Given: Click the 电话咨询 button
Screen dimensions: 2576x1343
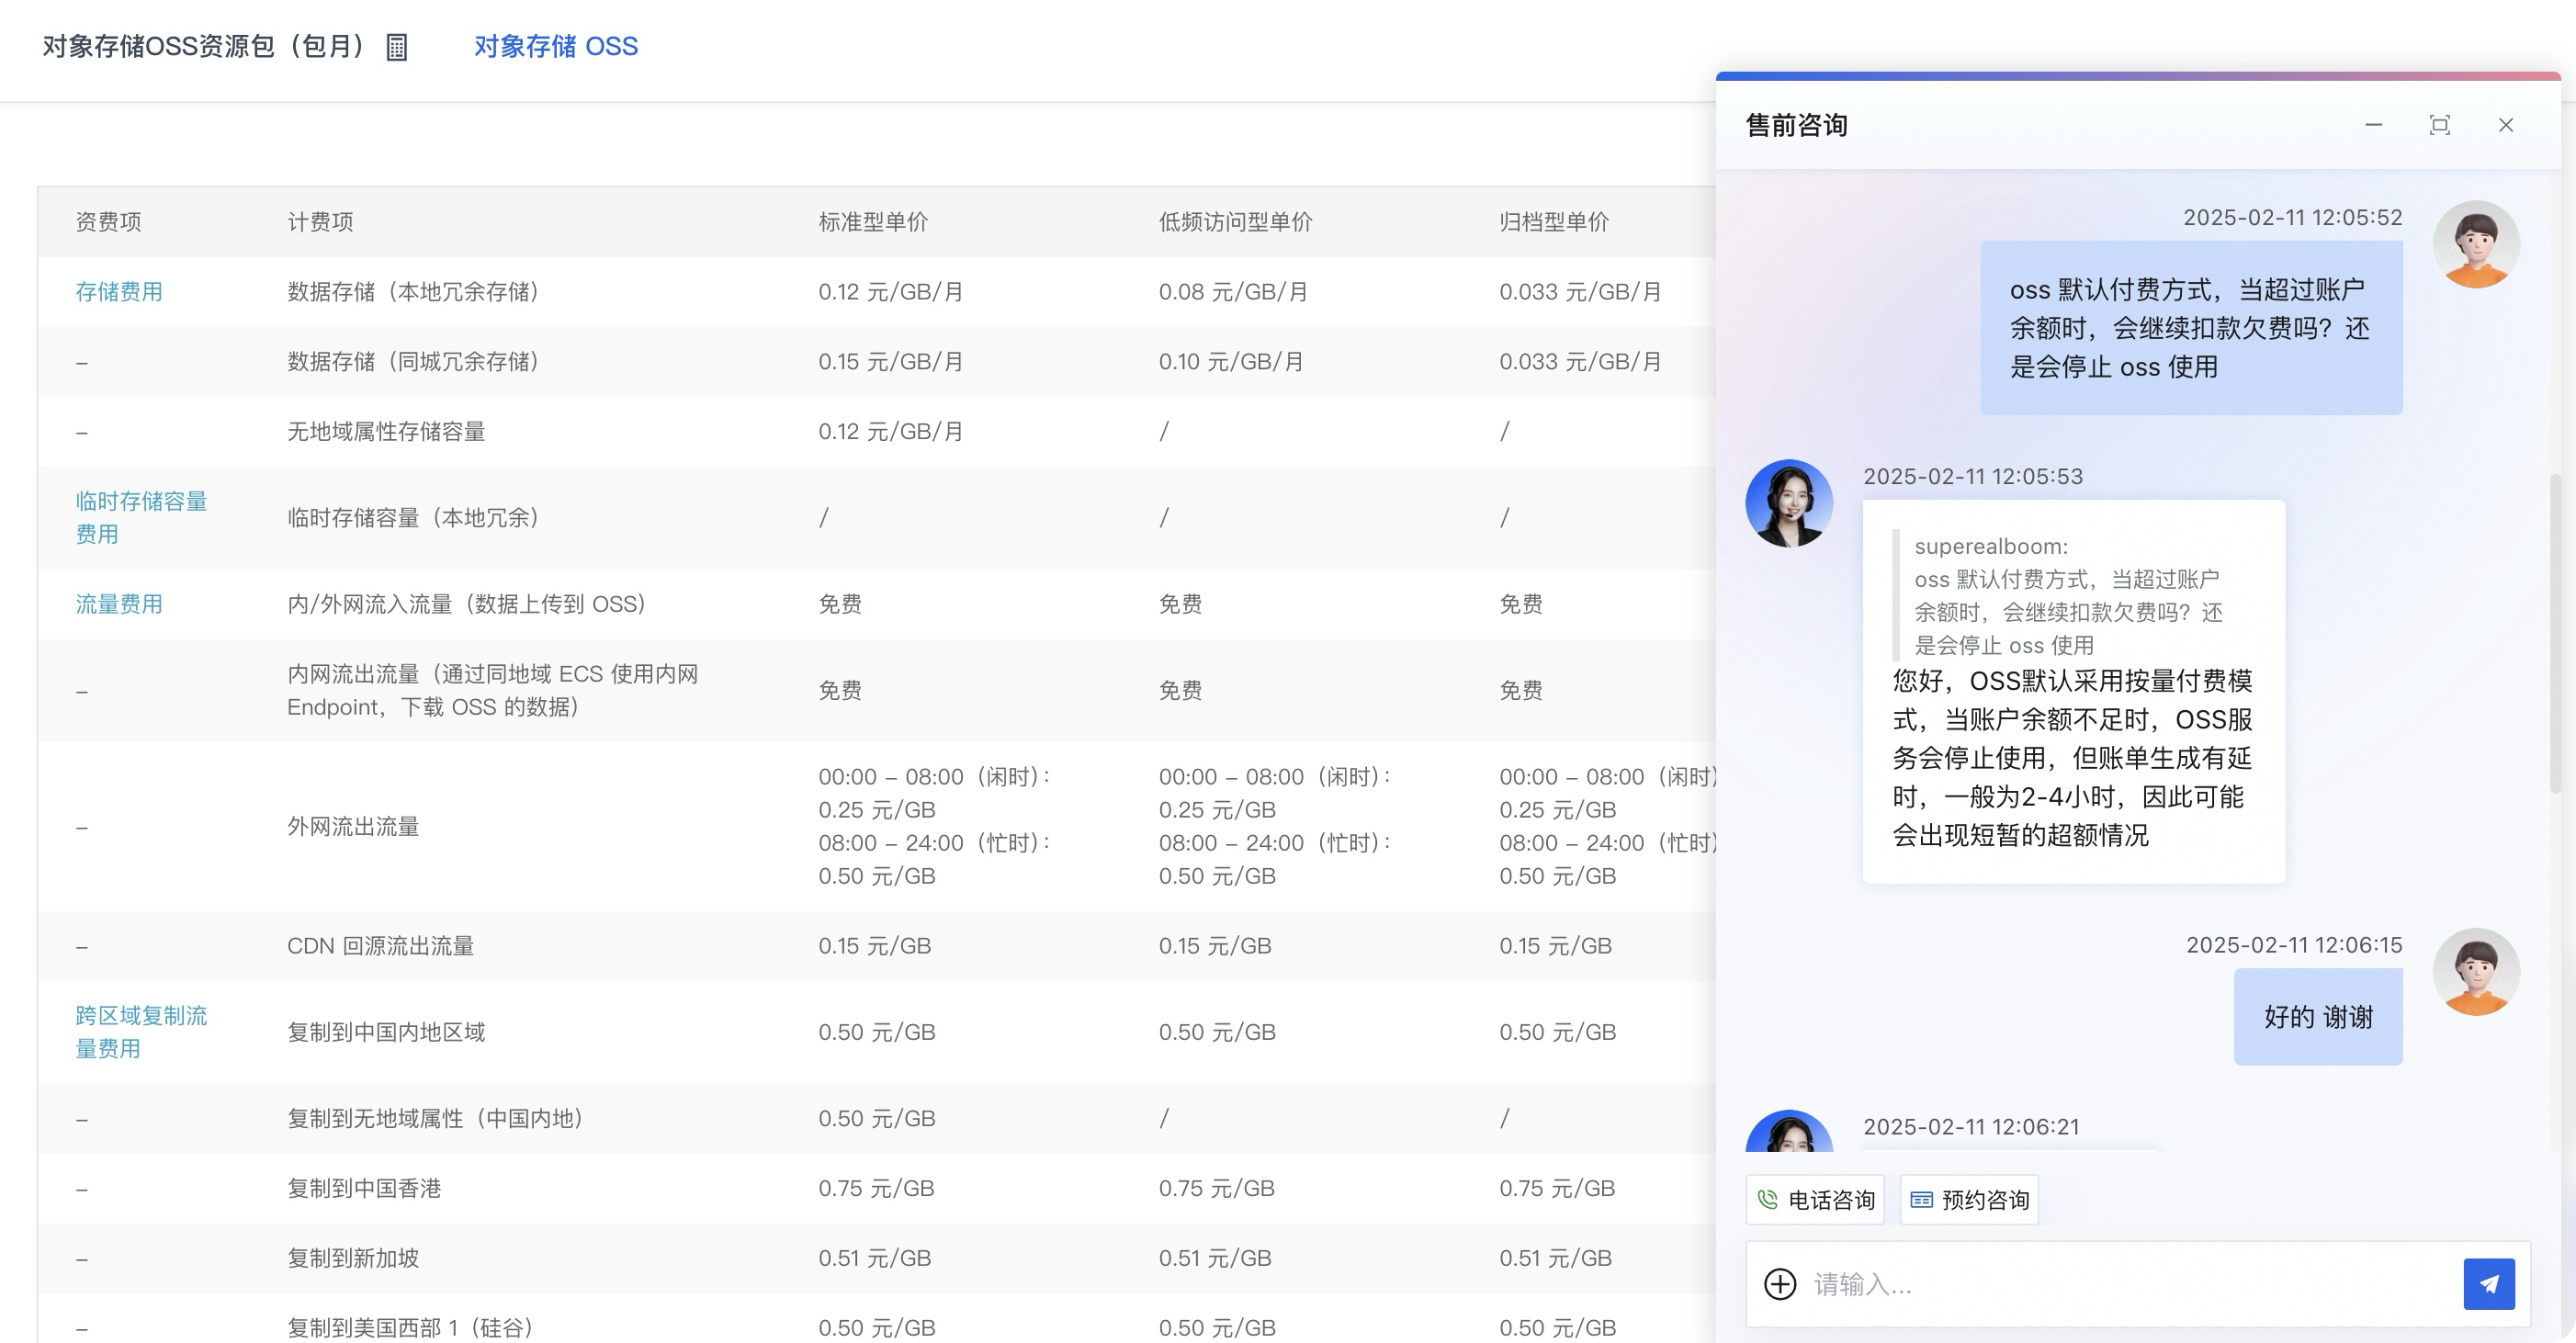Looking at the screenshot, I should pyautogui.click(x=1814, y=1199).
